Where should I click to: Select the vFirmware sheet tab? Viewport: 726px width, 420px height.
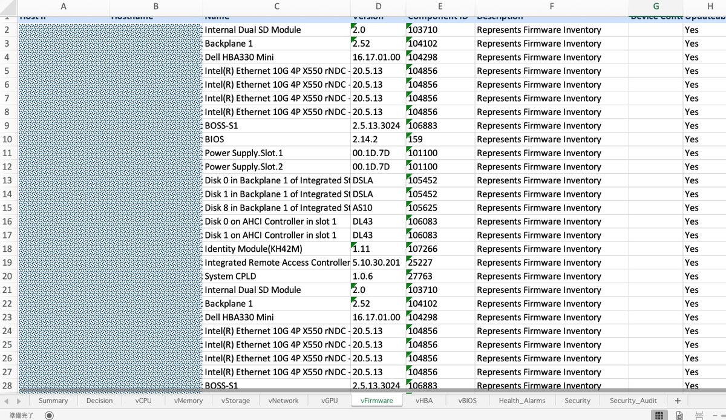(377, 401)
